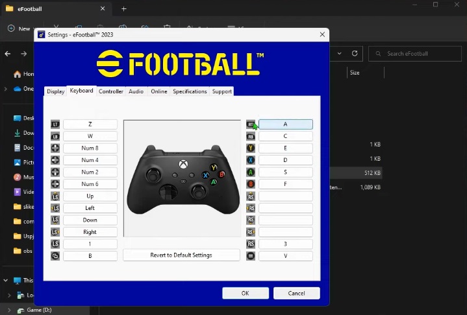Click the eFootball icon in the dialog title bar

click(x=42, y=34)
